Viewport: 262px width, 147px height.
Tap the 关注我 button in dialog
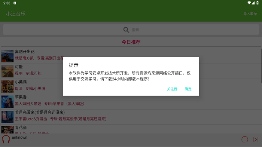172,89
